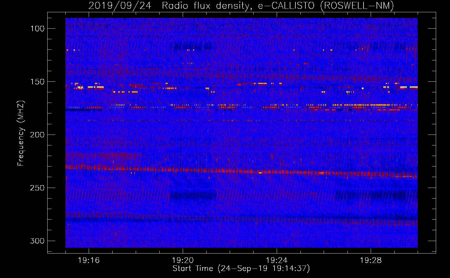
Task: Click the 100 frequency tick label
Action: 37,29
